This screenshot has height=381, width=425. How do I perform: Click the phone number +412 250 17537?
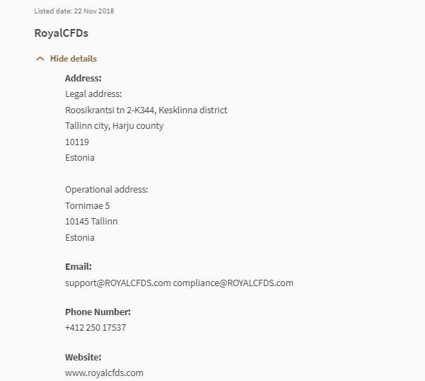coord(95,328)
